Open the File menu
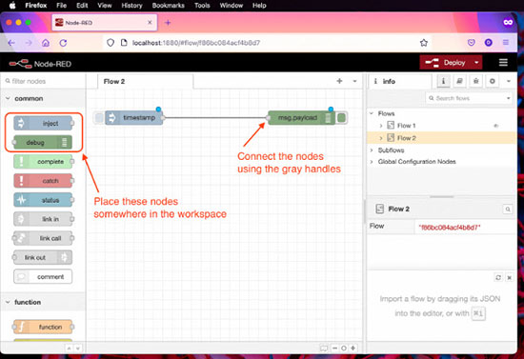Screen dimensions: 524x359 [62, 6]
